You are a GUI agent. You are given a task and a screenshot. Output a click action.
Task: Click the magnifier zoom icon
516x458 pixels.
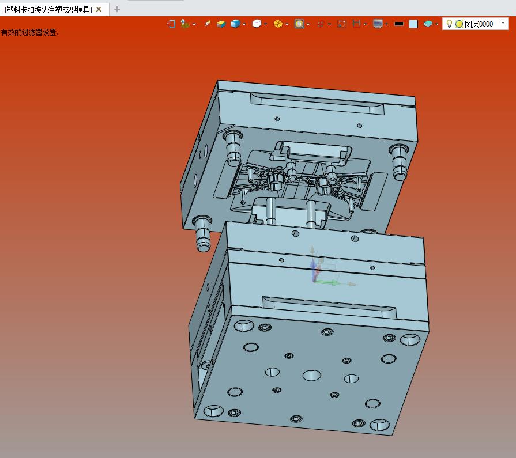[x=299, y=24]
